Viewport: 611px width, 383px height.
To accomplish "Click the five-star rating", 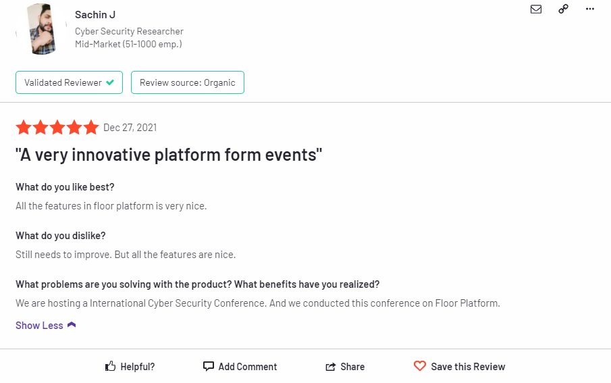I will [57, 127].
